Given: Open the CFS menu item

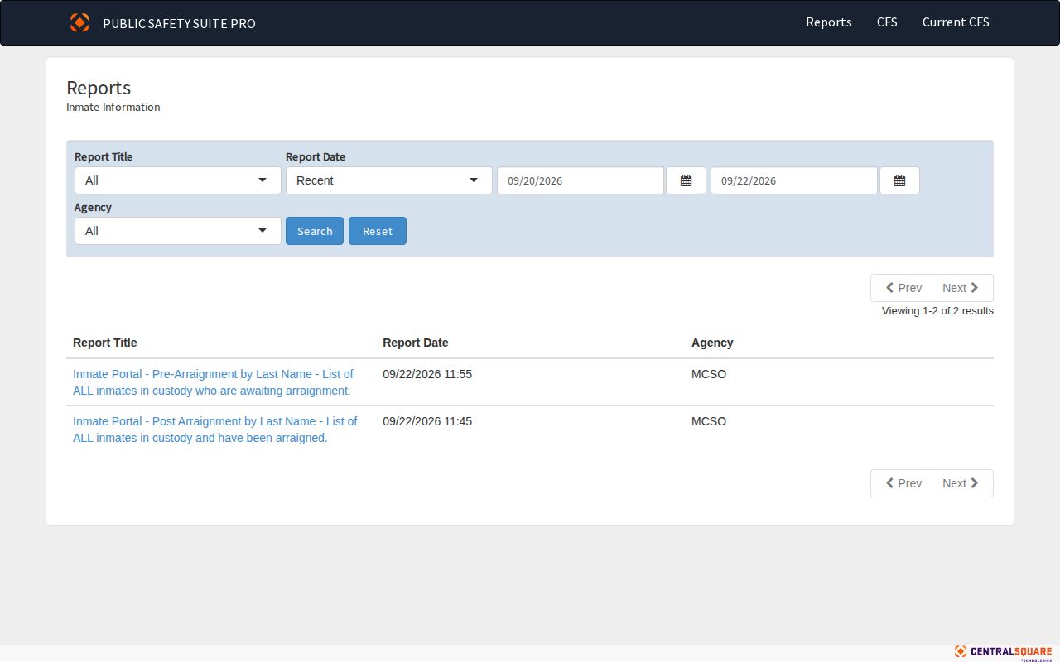Looking at the screenshot, I should pyautogui.click(x=887, y=22).
